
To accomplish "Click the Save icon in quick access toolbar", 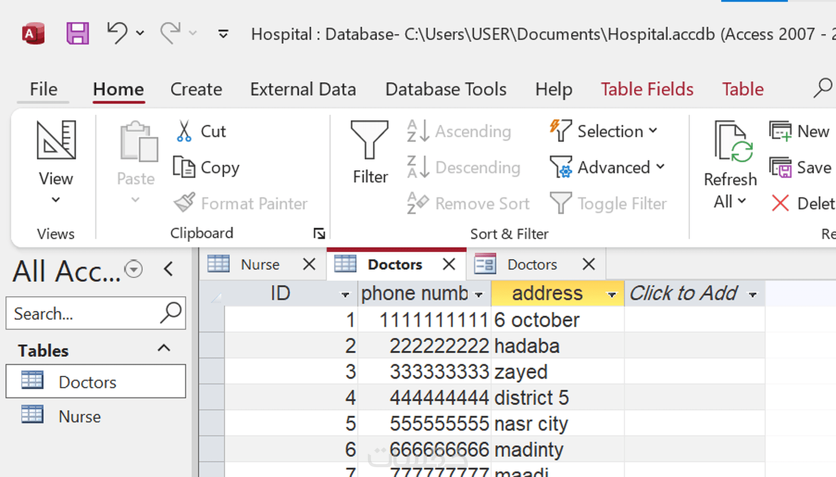I will point(78,34).
